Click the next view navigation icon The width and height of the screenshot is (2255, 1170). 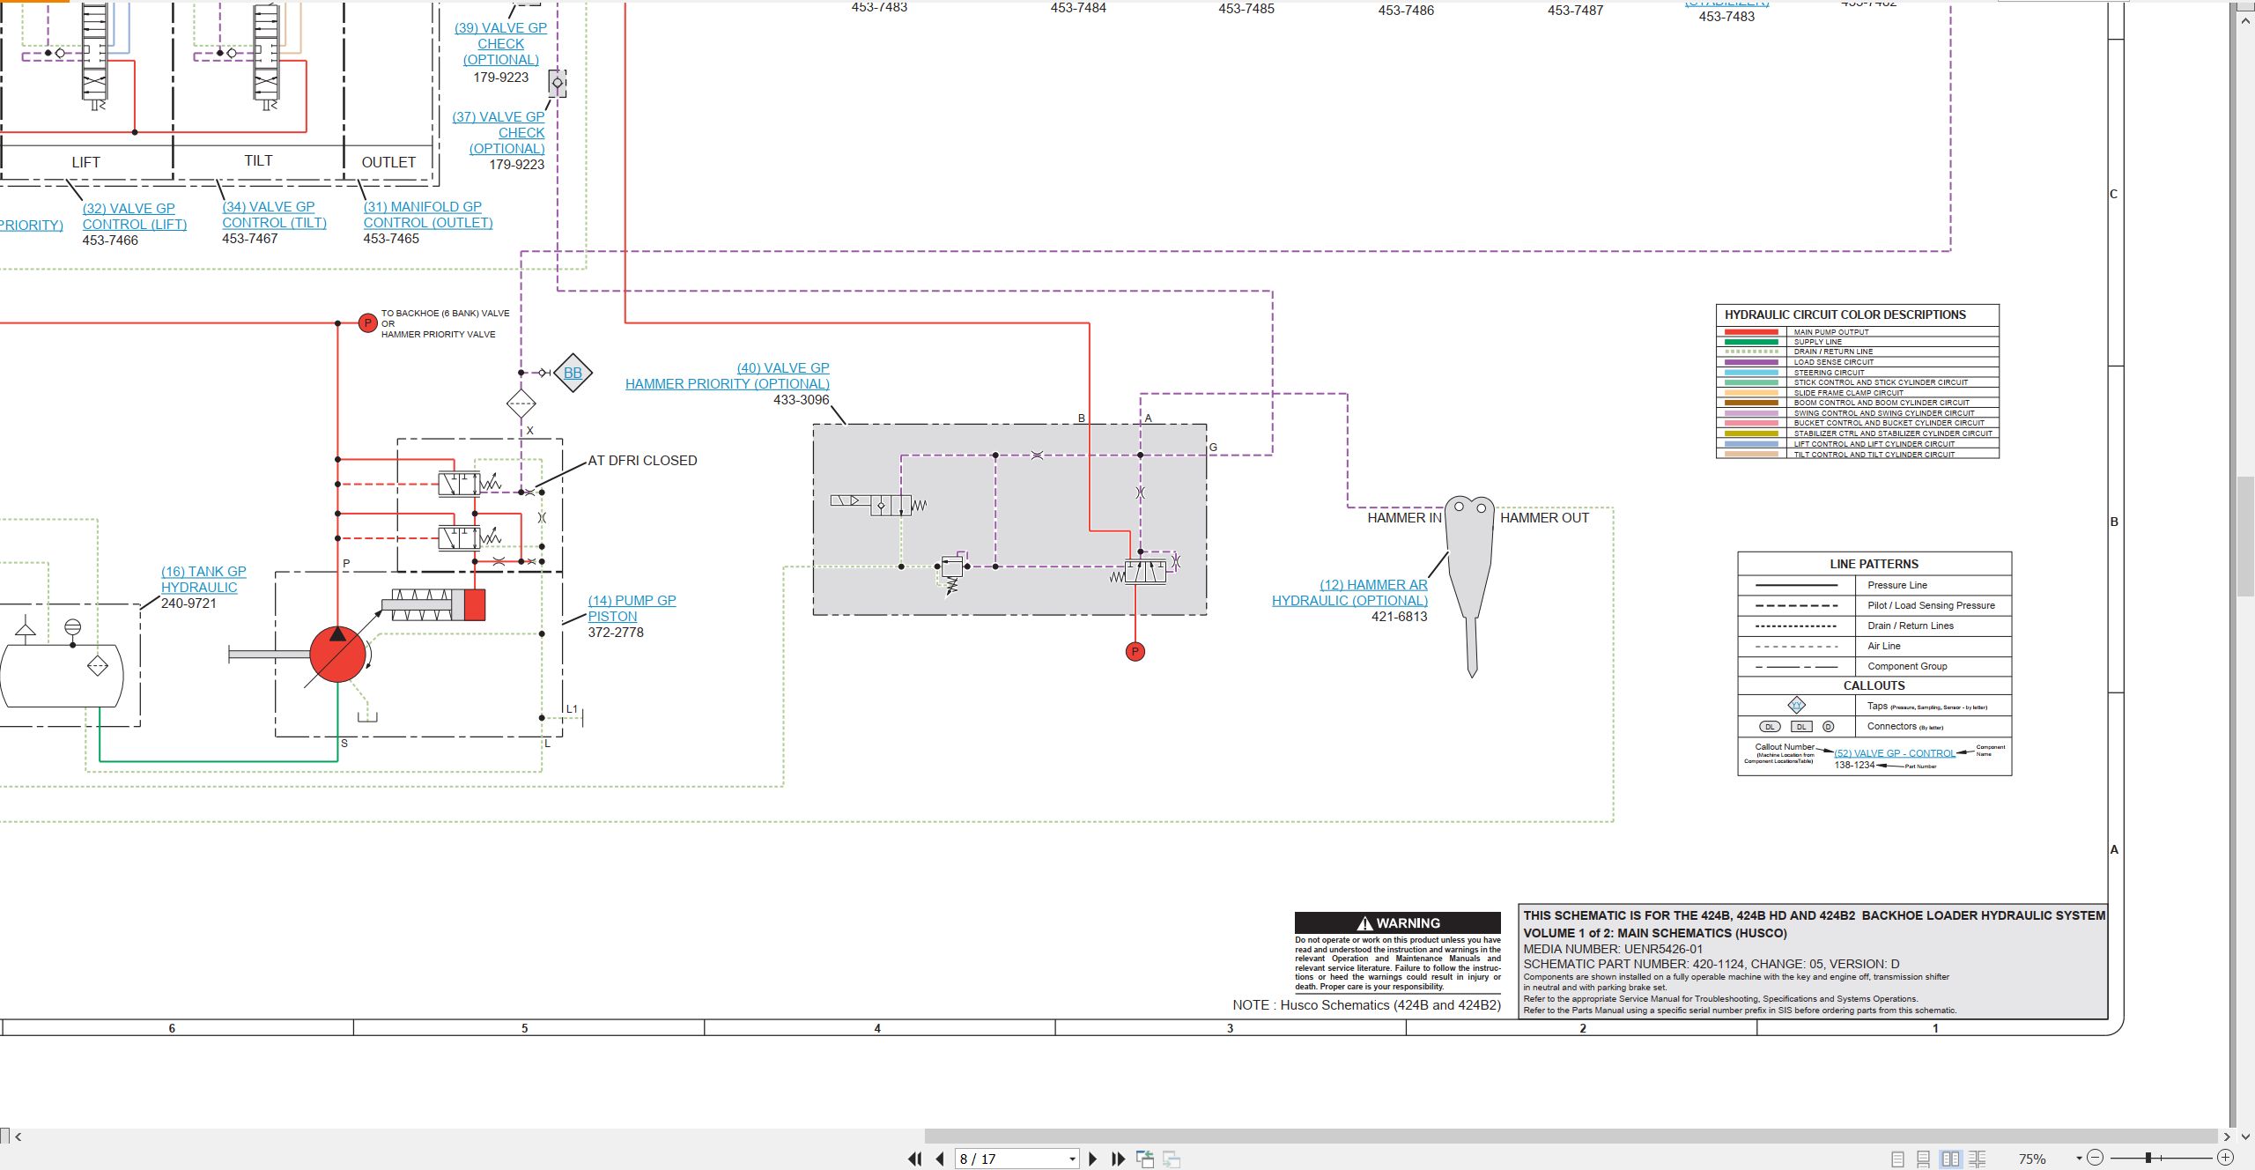point(1172,1159)
